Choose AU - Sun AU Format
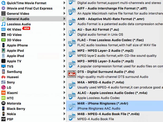Image resolution: width=163 pixels, height=122 pixels. (115, 32)
